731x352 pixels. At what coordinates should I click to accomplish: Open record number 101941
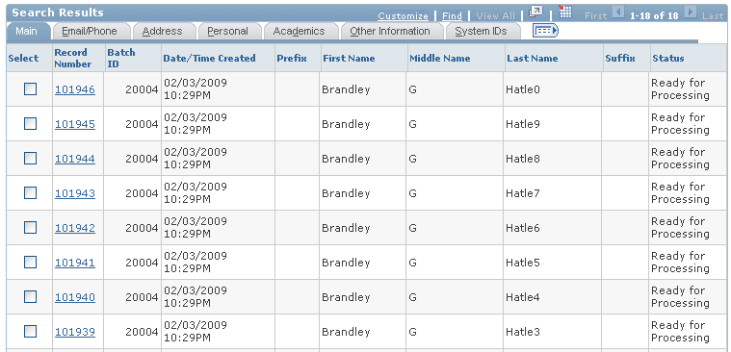[75, 263]
